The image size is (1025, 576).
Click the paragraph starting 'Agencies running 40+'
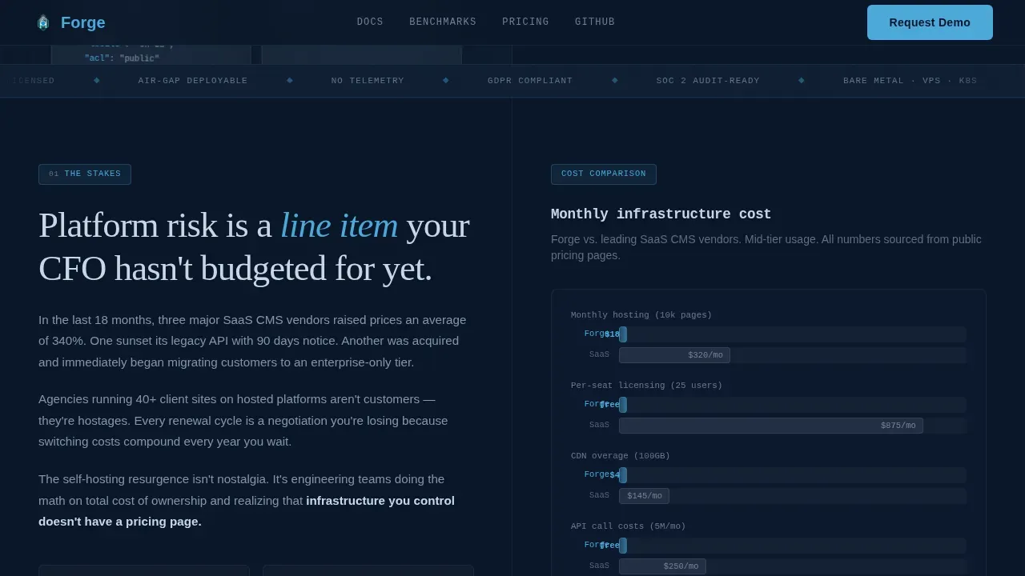pos(243,421)
